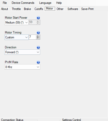The width and height of the screenshot is (108, 121).
Task: Show help for Direction setting
Action: pyautogui.click(x=38, y=48)
